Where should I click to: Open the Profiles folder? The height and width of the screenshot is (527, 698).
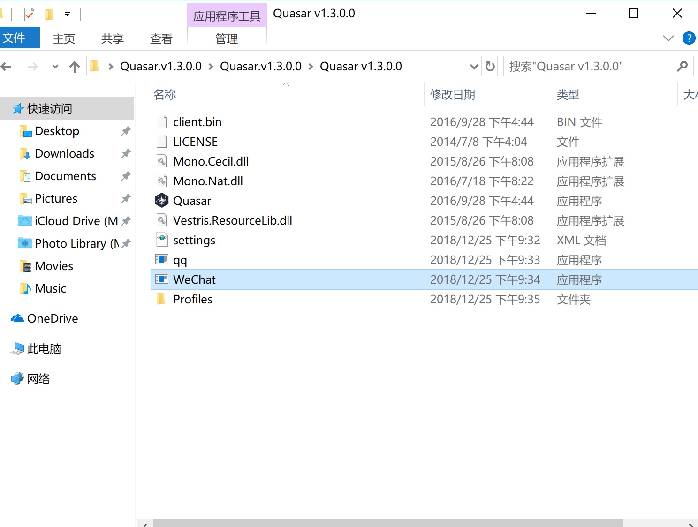coord(192,299)
